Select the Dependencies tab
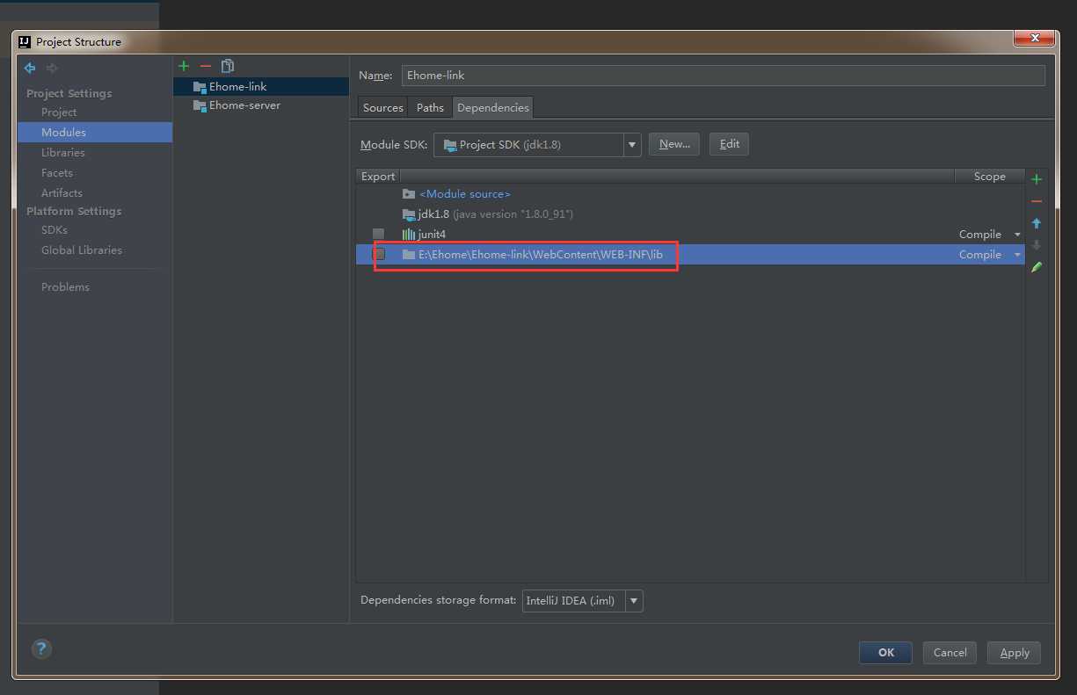The width and height of the screenshot is (1077, 695). click(493, 107)
